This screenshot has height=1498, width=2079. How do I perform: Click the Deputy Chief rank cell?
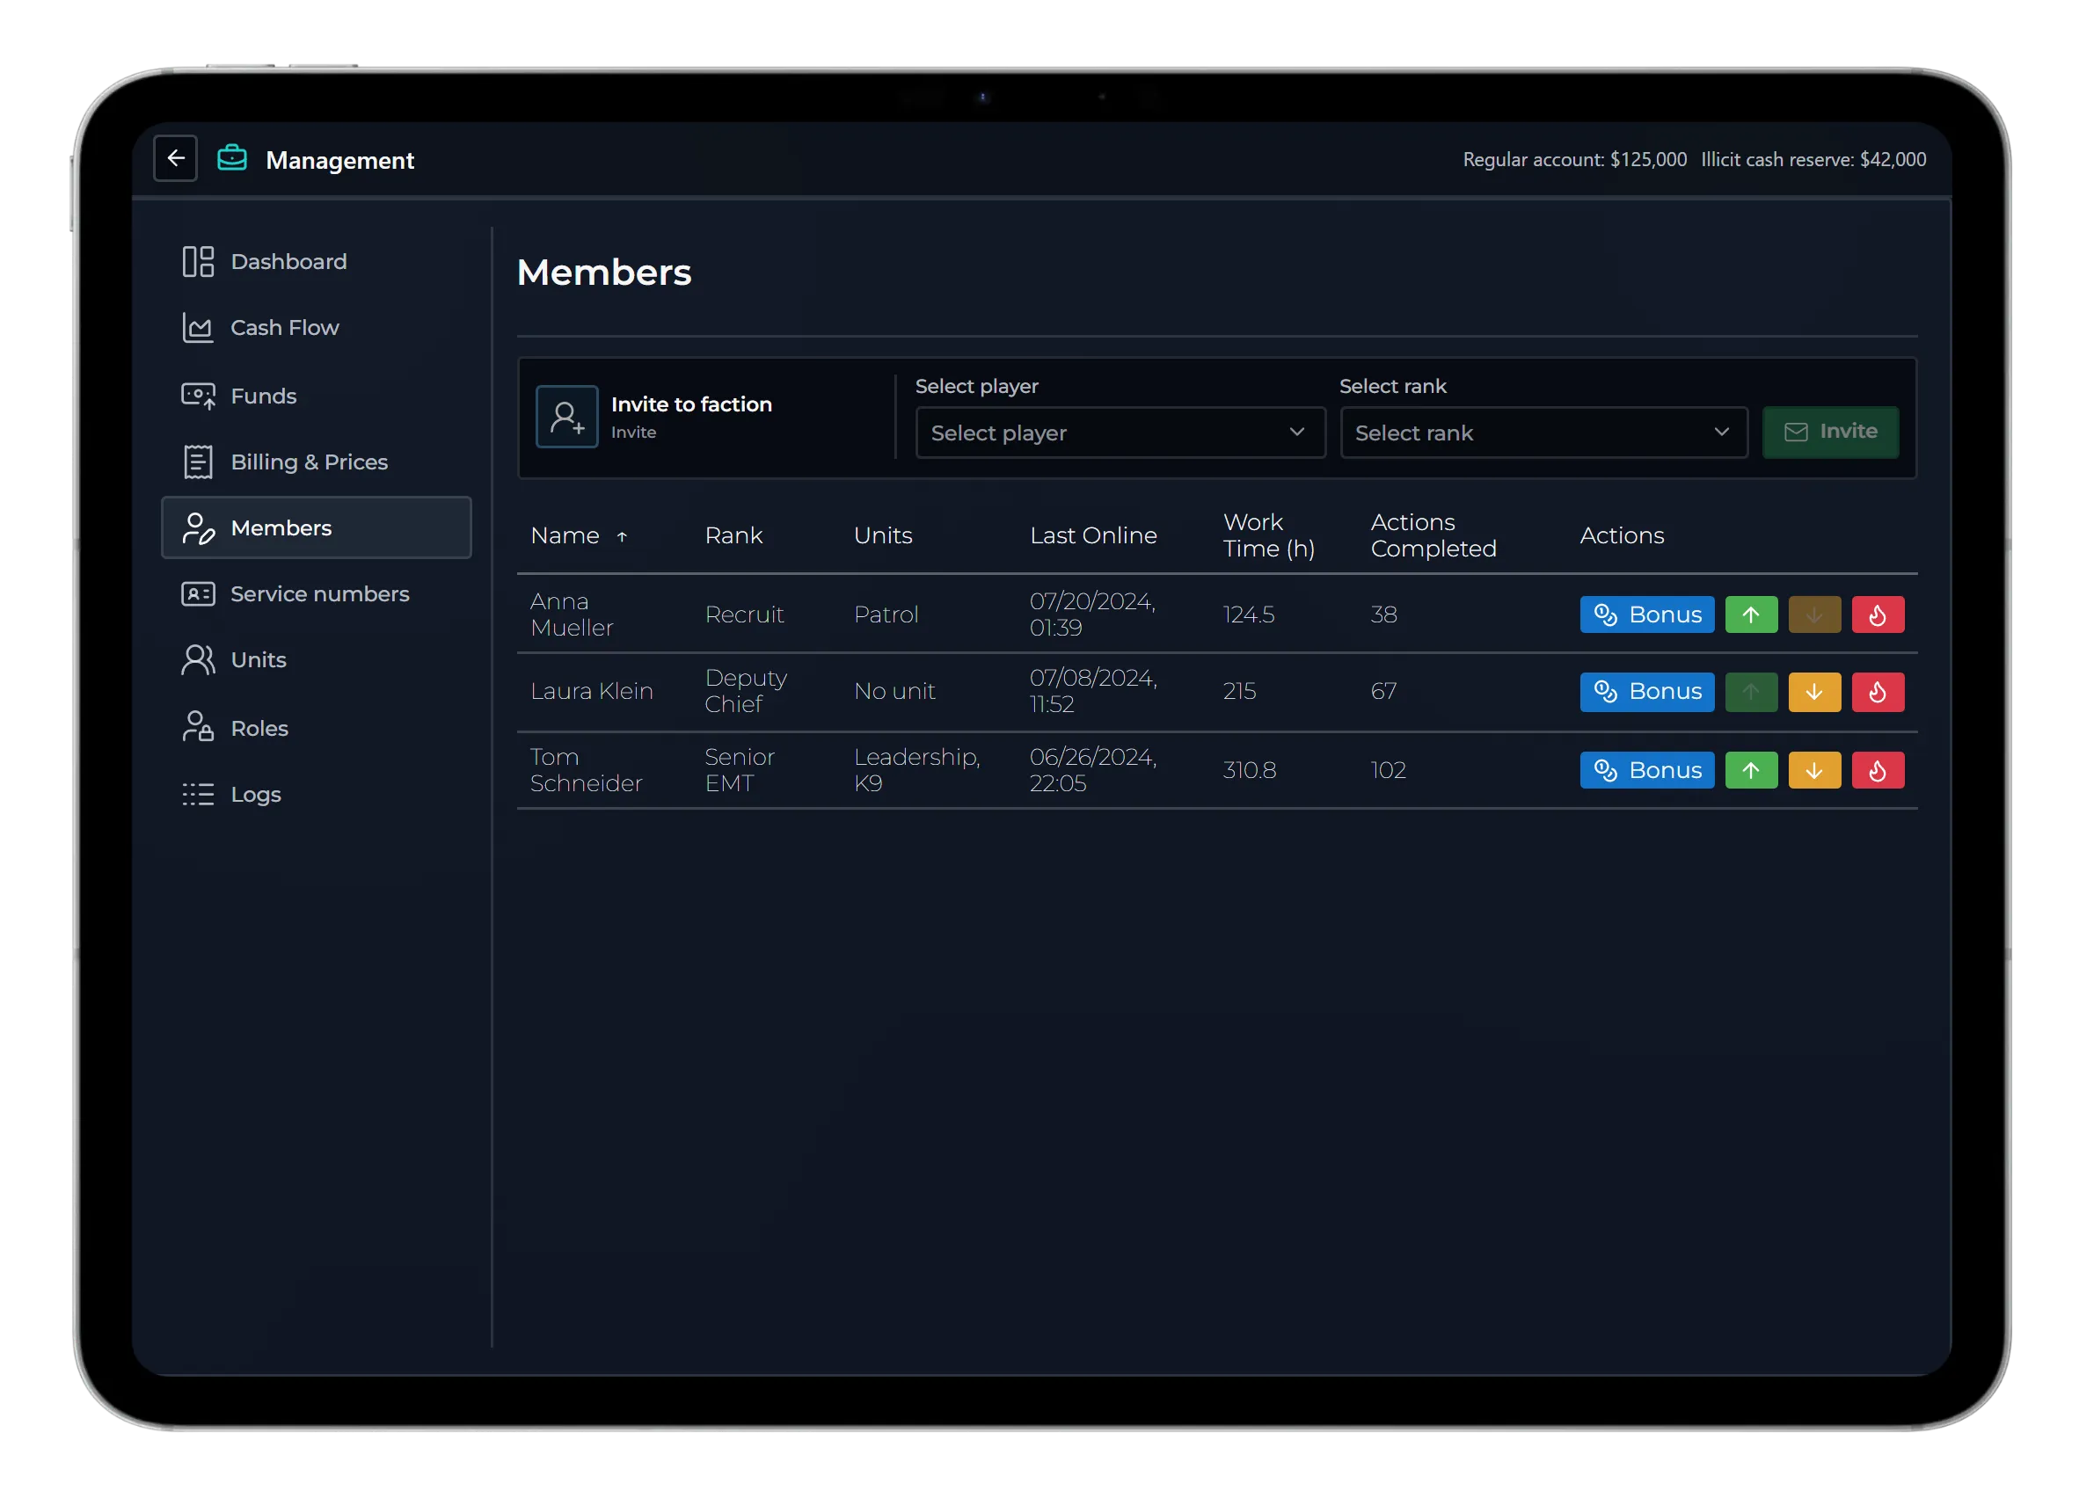pos(745,692)
